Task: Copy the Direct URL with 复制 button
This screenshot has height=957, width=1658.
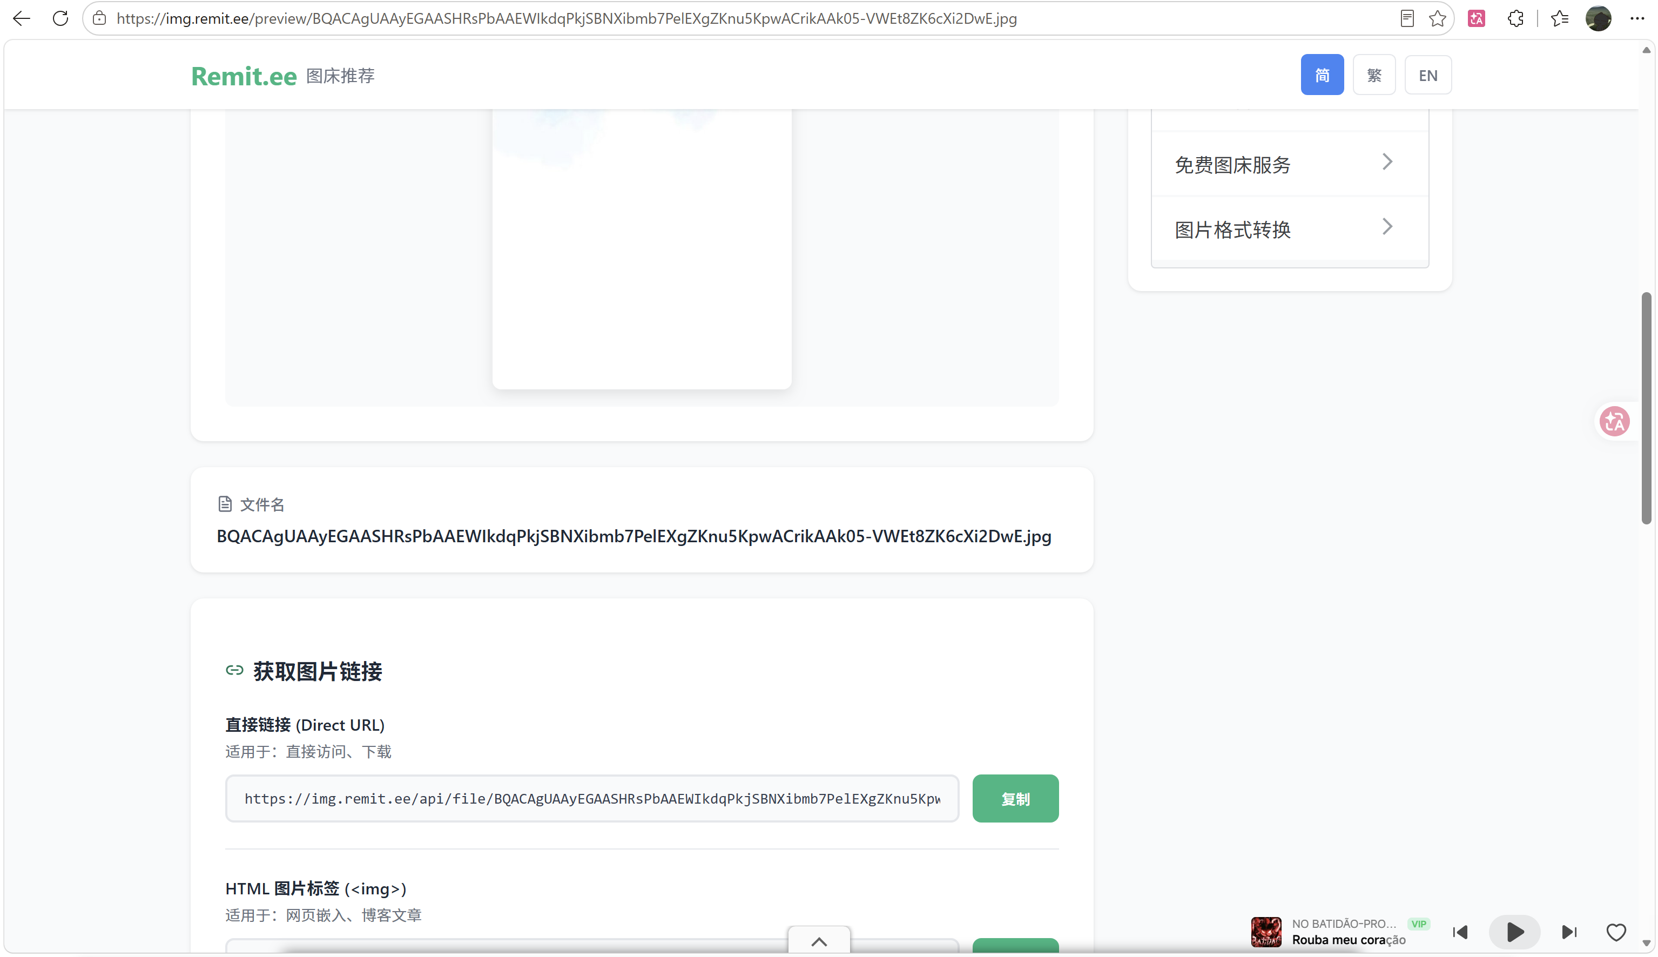Action: pyautogui.click(x=1015, y=799)
